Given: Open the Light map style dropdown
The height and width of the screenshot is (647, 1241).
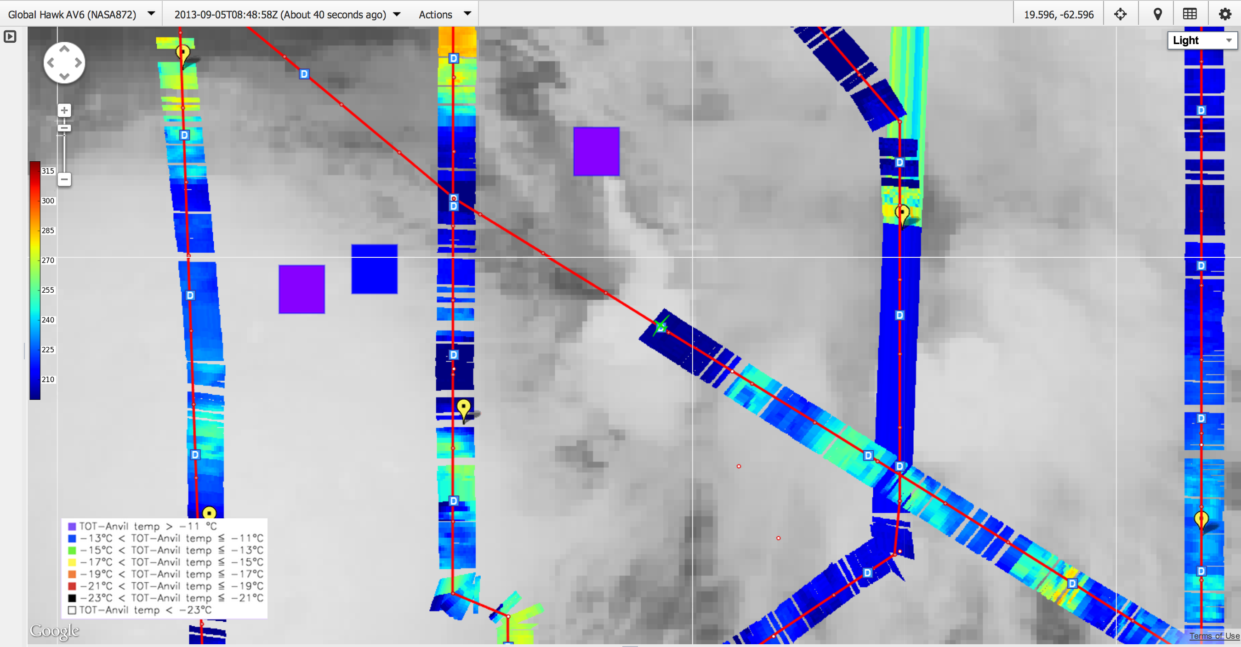Looking at the screenshot, I should tap(1202, 40).
